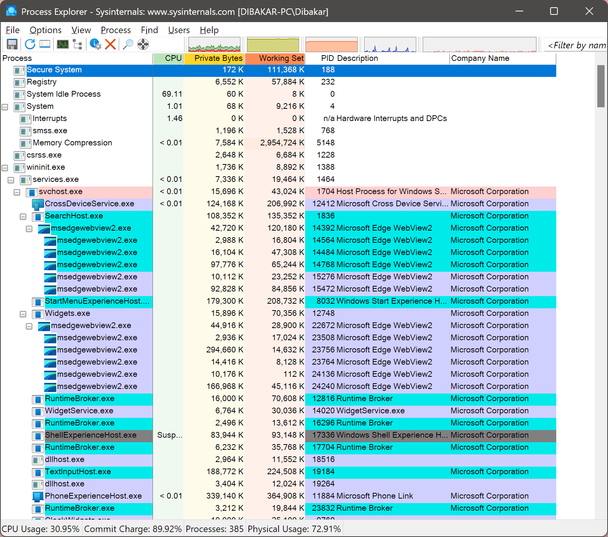Click the Process Explorer title bar icon

(x=11, y=11)
